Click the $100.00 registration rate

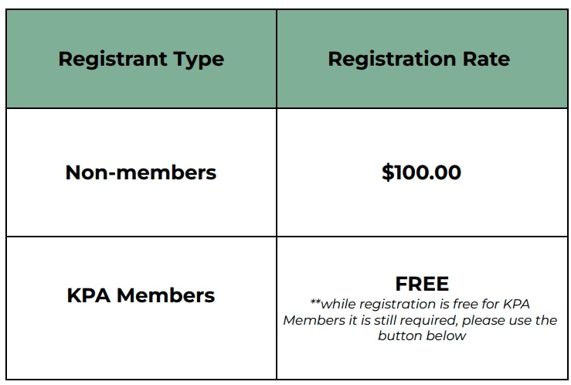[421, 172]
